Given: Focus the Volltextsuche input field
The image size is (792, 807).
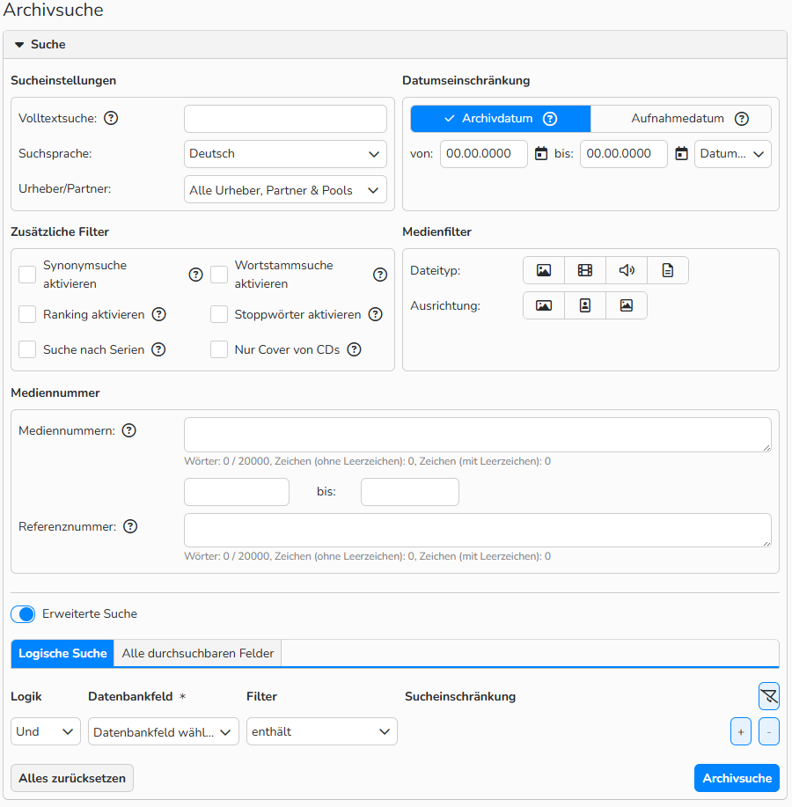Looking at the screenshot, I should tap(285, 119).
